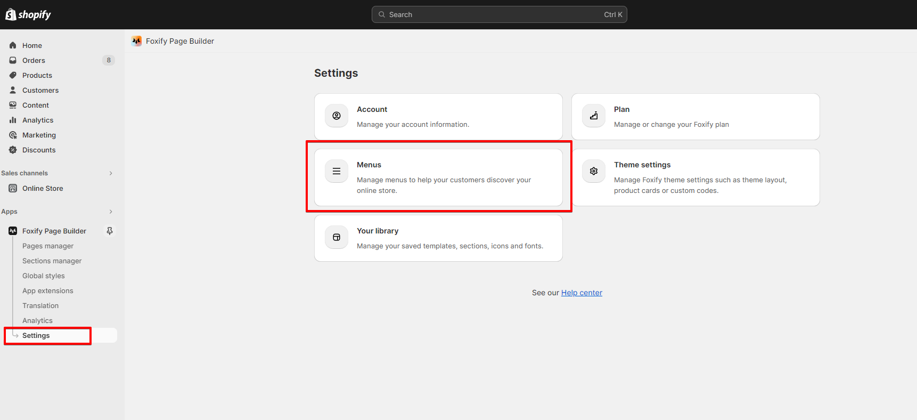The height and width of the screenshot is (420, 917).
Task: Click 'Manage your saved templates' description
Action: pyautogui.click(x=450, y=246)
